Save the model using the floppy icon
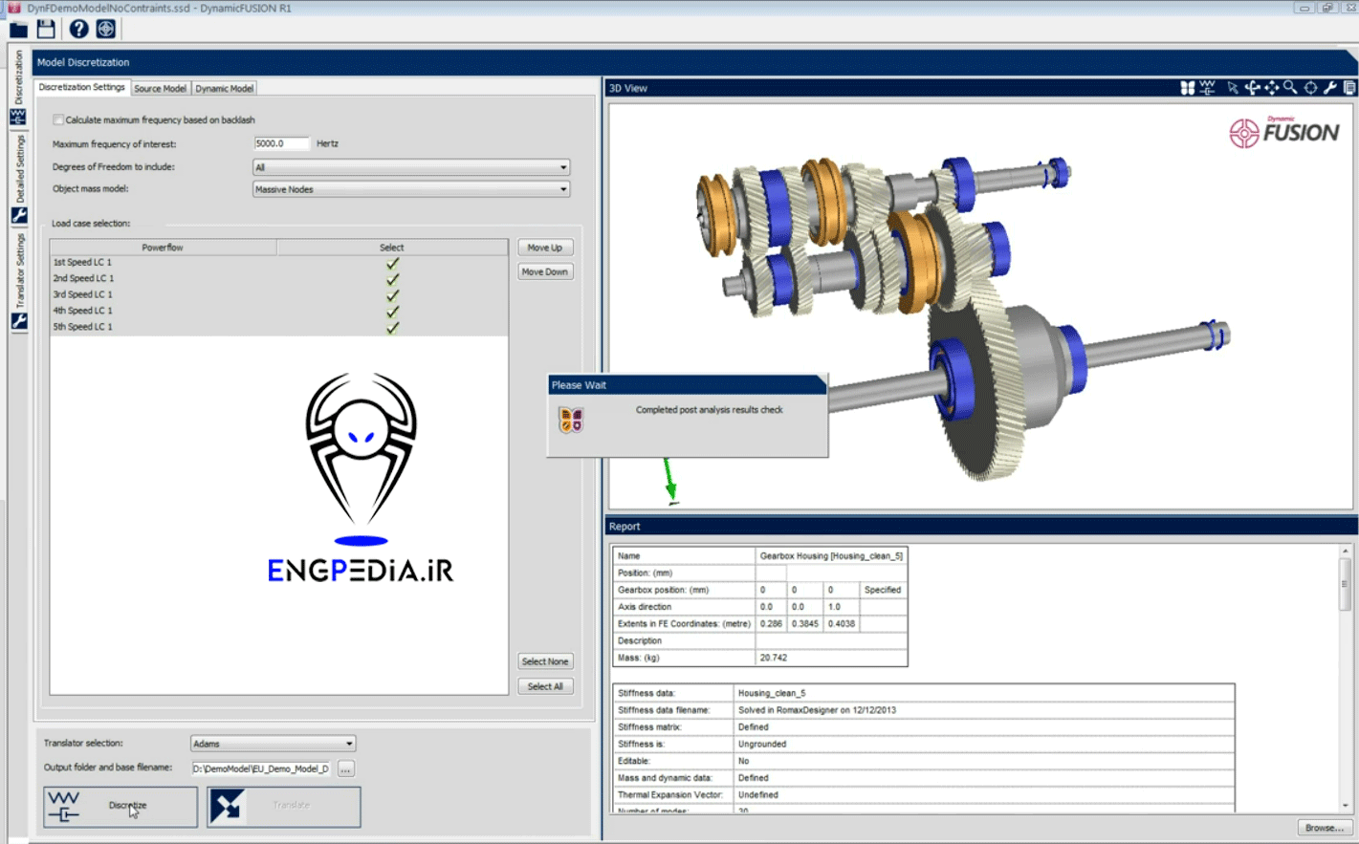The image size is (1359, 844). point(46,29)
